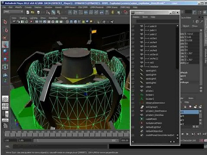Click the camera select icon in viewport toolbar
This screenshot has width=207, height=155.
[14, 22]
